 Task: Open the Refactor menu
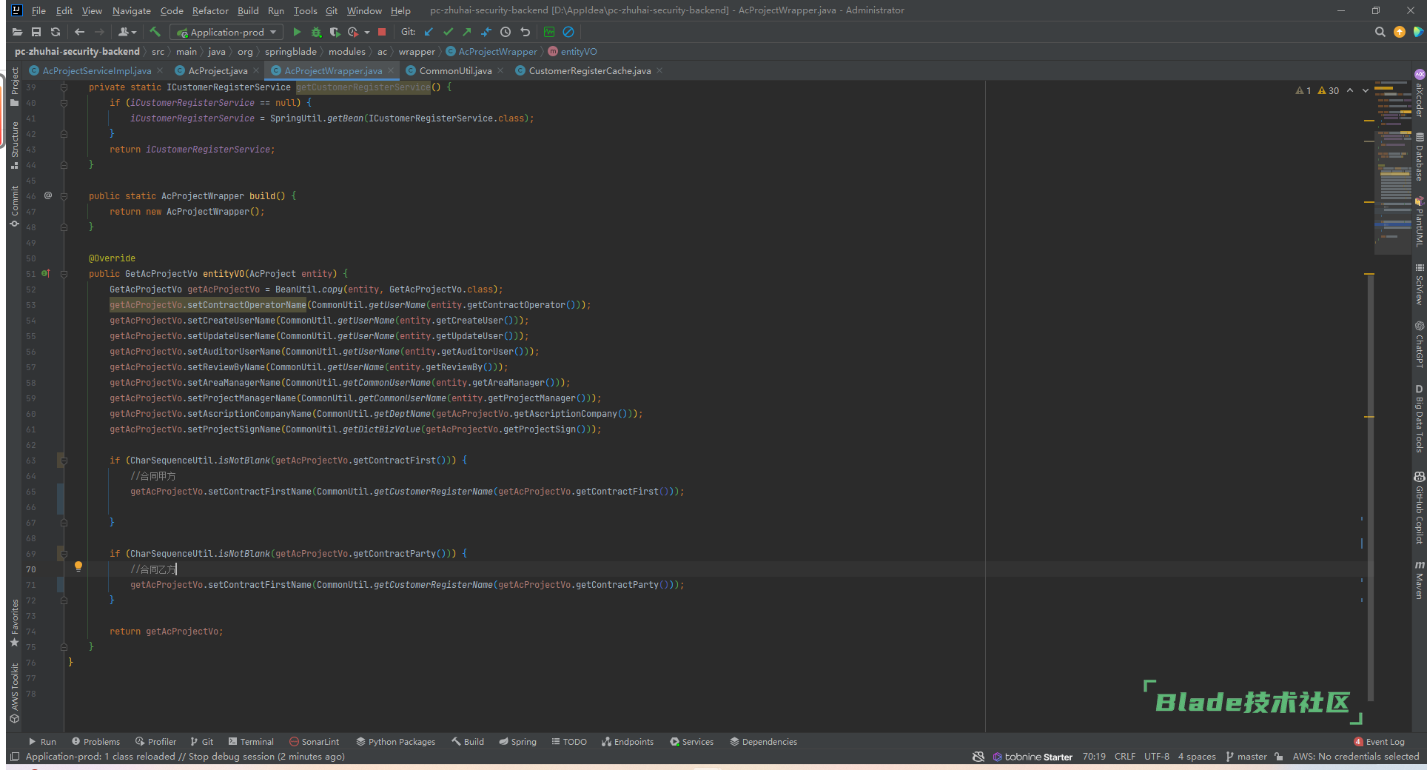[210, 10]
